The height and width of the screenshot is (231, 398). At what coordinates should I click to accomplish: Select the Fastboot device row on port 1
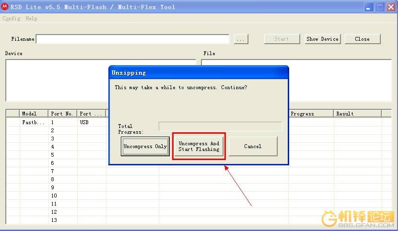34,122
